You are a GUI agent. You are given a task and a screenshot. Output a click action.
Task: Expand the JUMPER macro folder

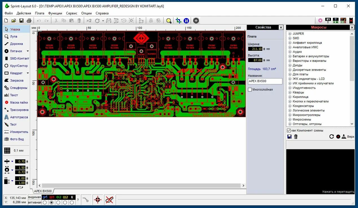click(290, 34)
